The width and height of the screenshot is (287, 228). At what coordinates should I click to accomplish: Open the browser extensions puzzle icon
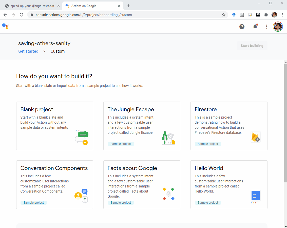click(266, 15)
